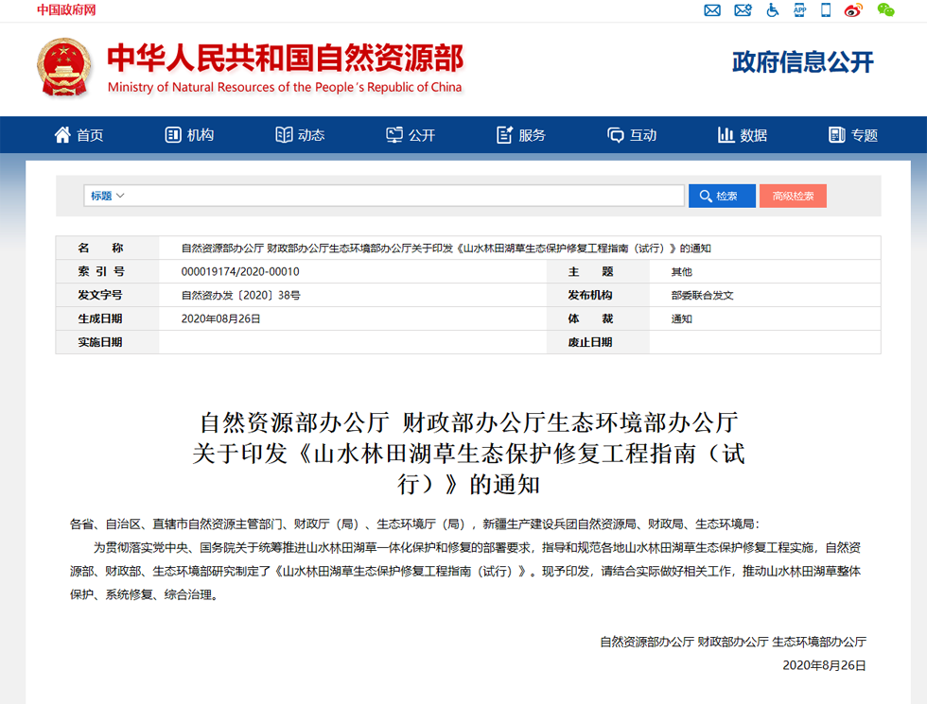Click the salutation line starting 各省、自治区

414,524
